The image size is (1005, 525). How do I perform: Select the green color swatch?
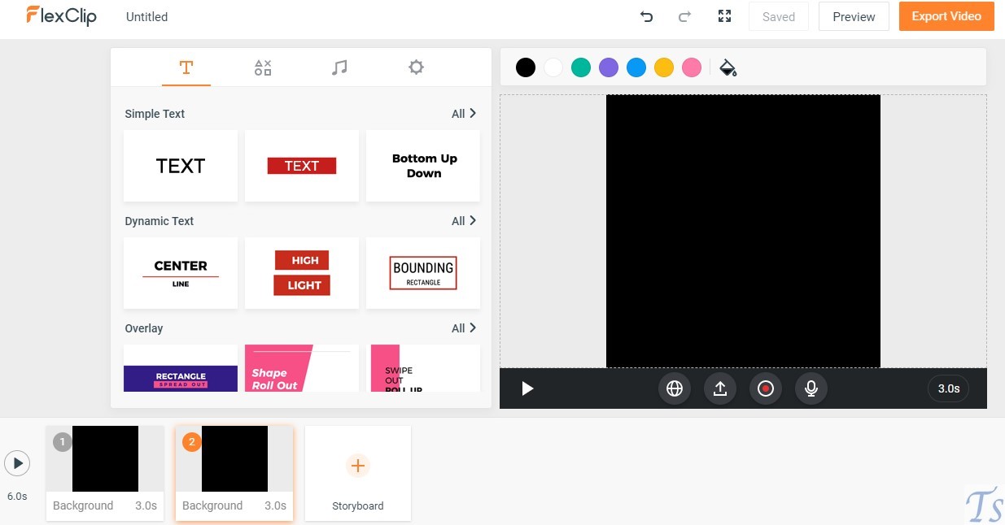click(x=581, y=67)
